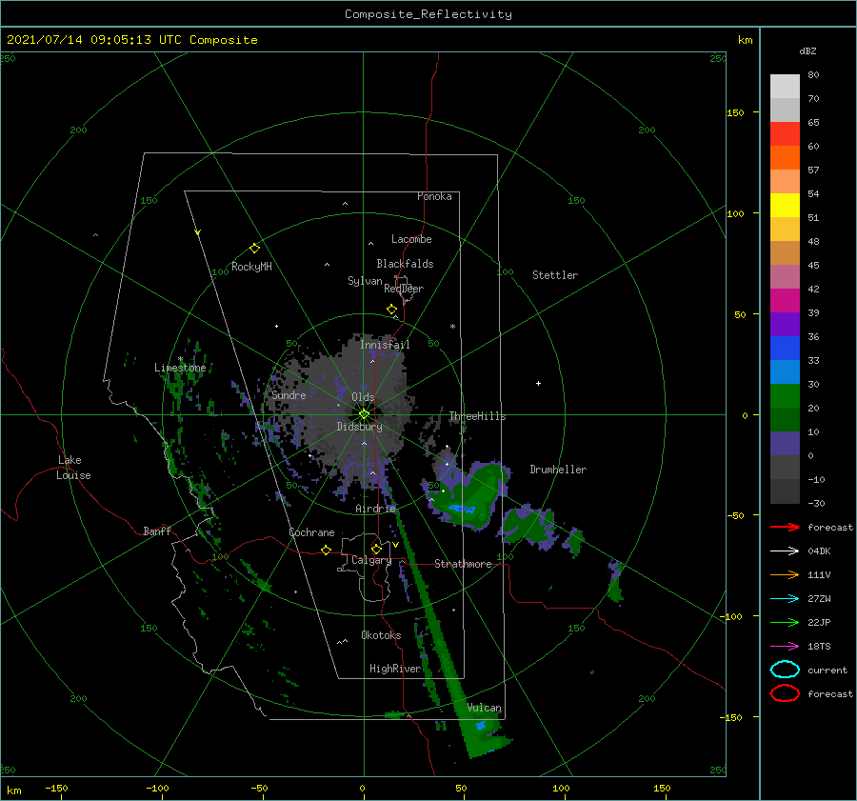Click the yellow V marker northeast of Calgary

(x=396, y=545)
